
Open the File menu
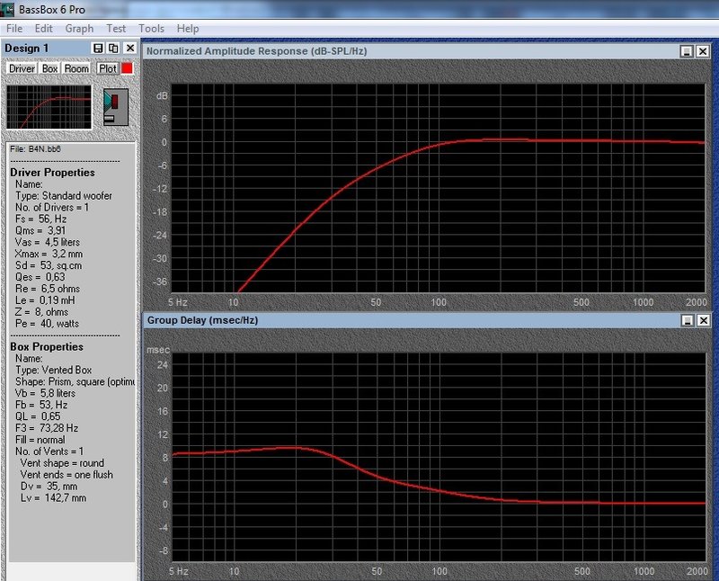coord(14,29)
